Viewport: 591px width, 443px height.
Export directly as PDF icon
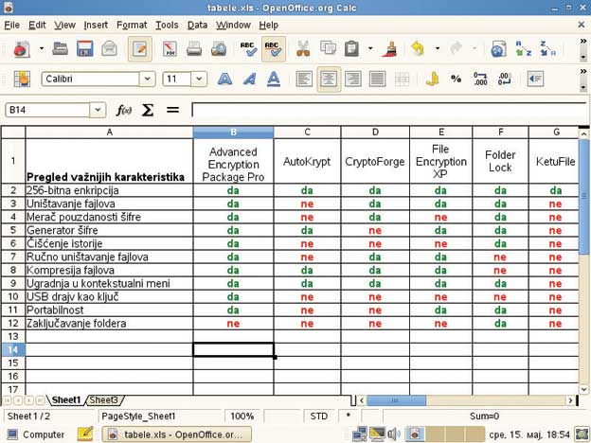click(170, 49)
